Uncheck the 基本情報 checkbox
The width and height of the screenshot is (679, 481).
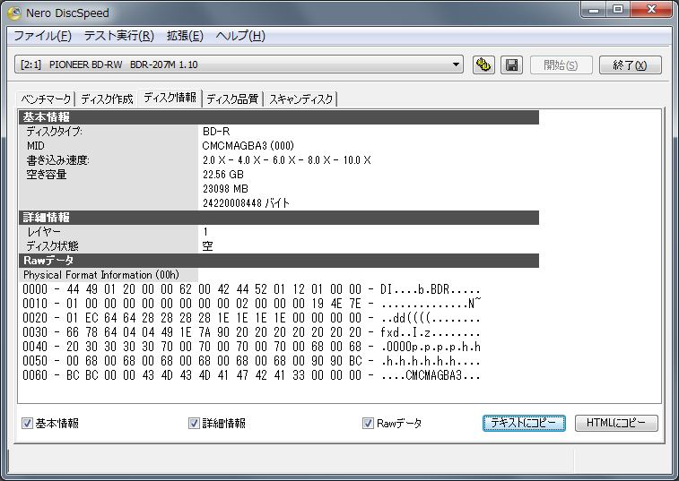point(27,423)
